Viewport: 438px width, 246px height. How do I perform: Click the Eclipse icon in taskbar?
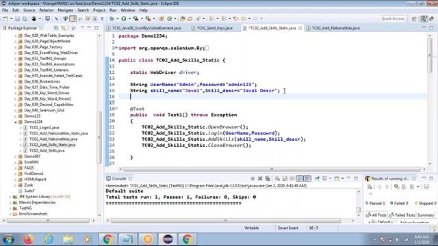pos(168,239)
